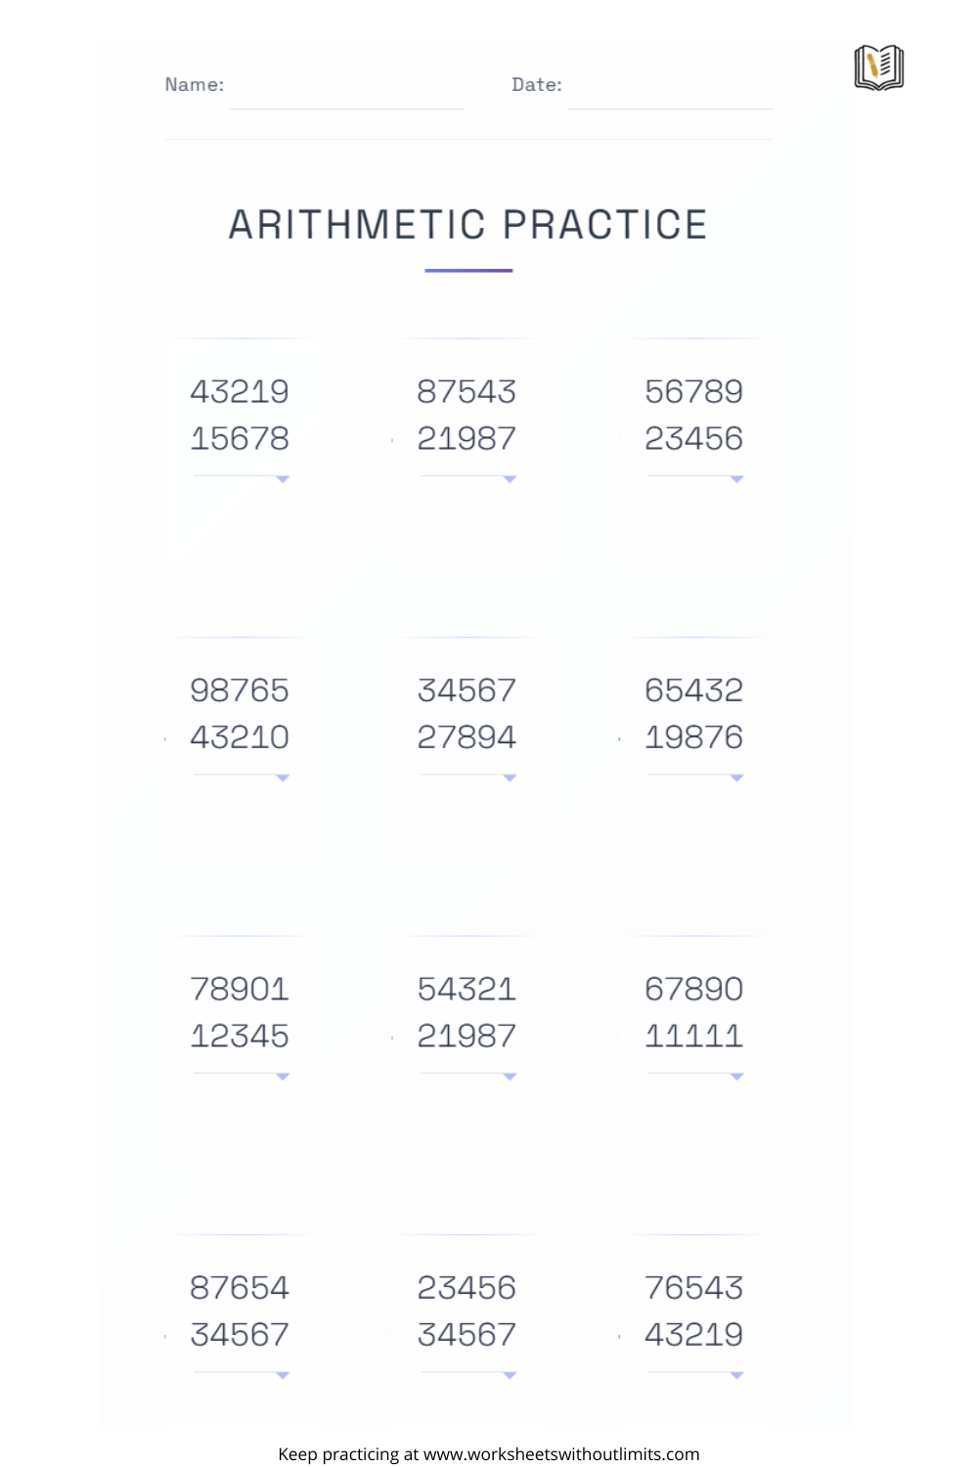
Task: Click the arrow under 67890 and 11111
Action: pyautogui.click(x=737, y=1077)
